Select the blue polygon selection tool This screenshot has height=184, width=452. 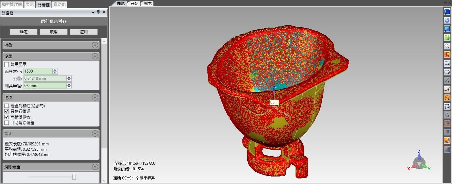447,106
